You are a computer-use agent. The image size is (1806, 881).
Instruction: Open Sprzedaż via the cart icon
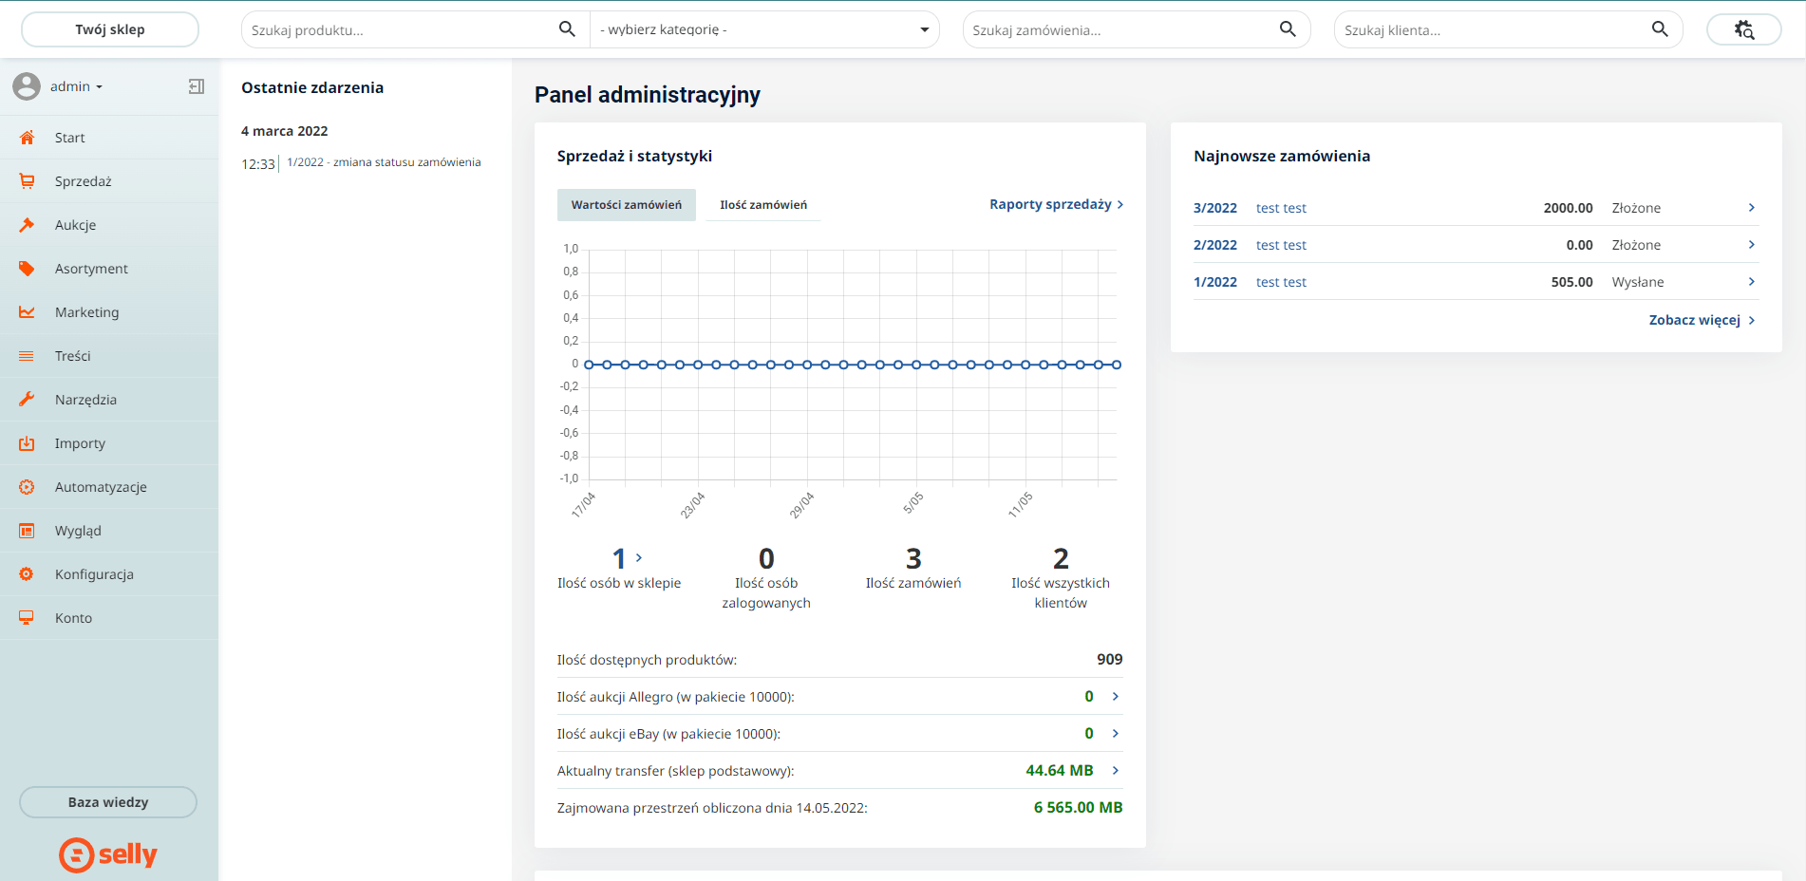point(27,181)
